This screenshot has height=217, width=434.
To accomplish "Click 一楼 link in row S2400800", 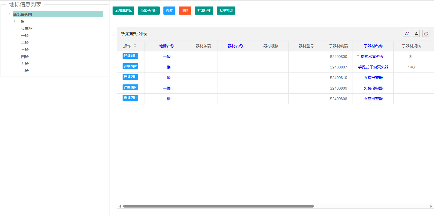I will (x=167, y=57).
